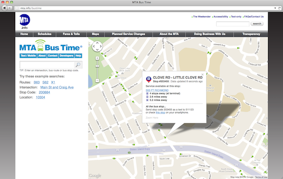Screen dimensions: 283x179
Task: Click the browser back button
Action: pos(4,8)
